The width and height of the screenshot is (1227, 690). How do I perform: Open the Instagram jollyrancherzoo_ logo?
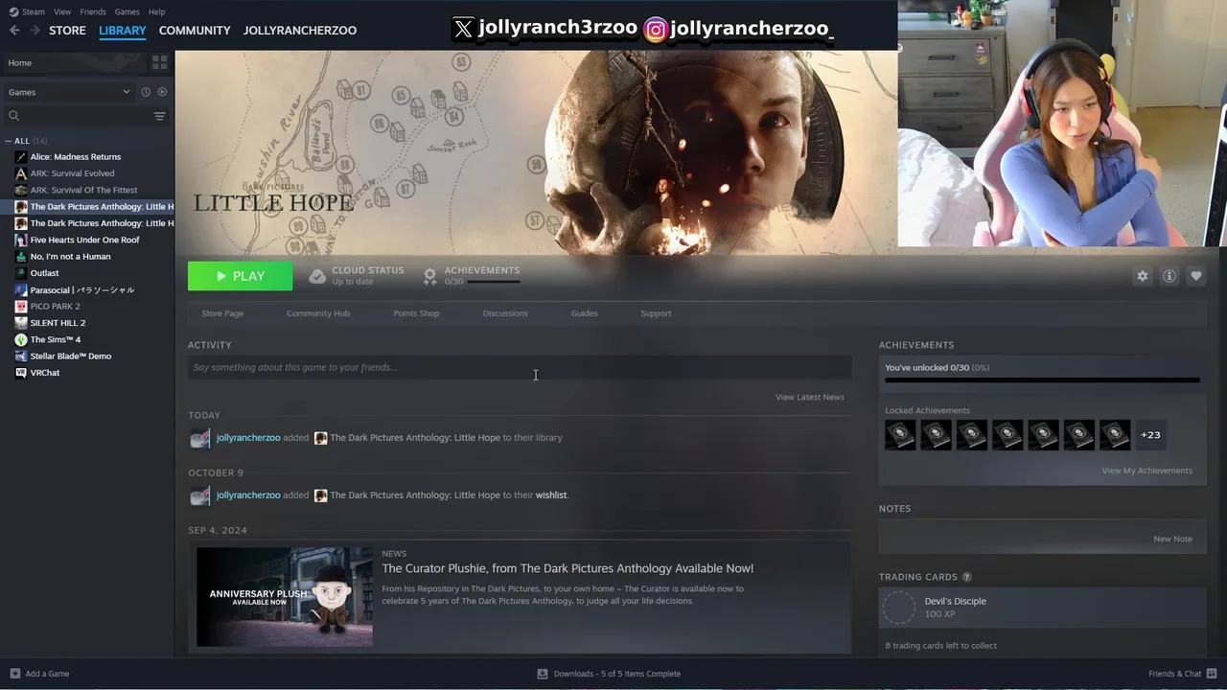[x=656, y=30]
